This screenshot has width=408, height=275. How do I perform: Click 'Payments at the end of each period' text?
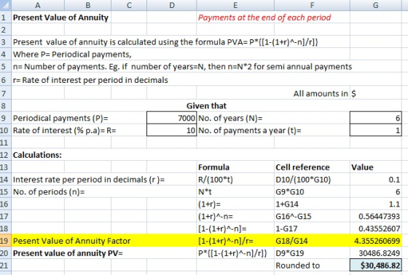point(264,17)
